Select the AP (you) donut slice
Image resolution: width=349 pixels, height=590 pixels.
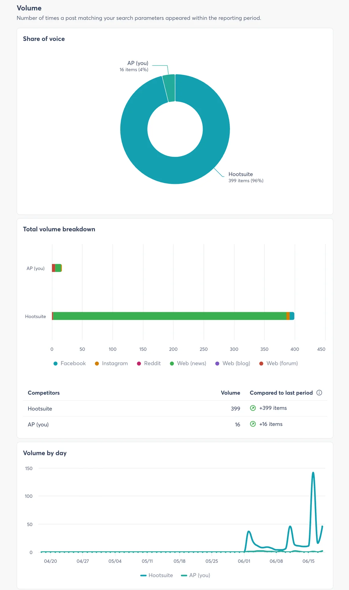pyautogui.click(x=169, y=88)
